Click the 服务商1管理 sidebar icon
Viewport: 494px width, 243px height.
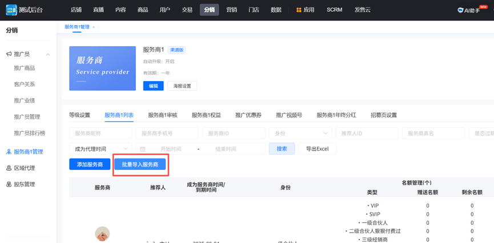coord(9,152)
